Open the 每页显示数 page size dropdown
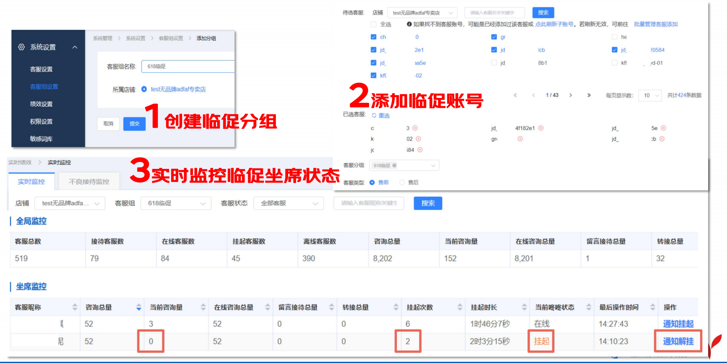The image size is (727, 363). pyautogui.click(x=650, y=95)
